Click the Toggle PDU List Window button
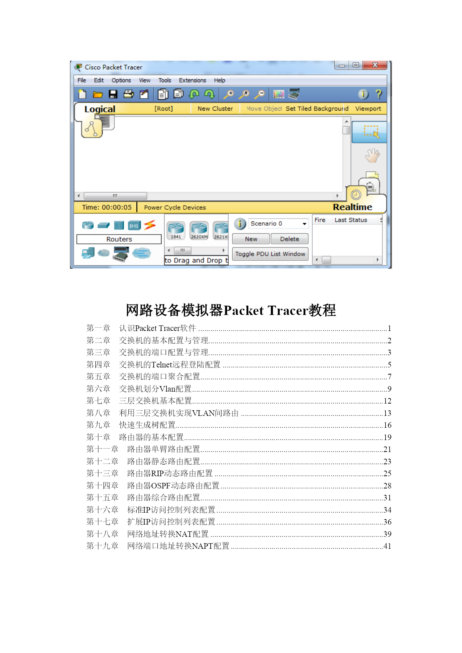Image resolution: width=462 pixels, height=653 pixels. tap(270, 254)
